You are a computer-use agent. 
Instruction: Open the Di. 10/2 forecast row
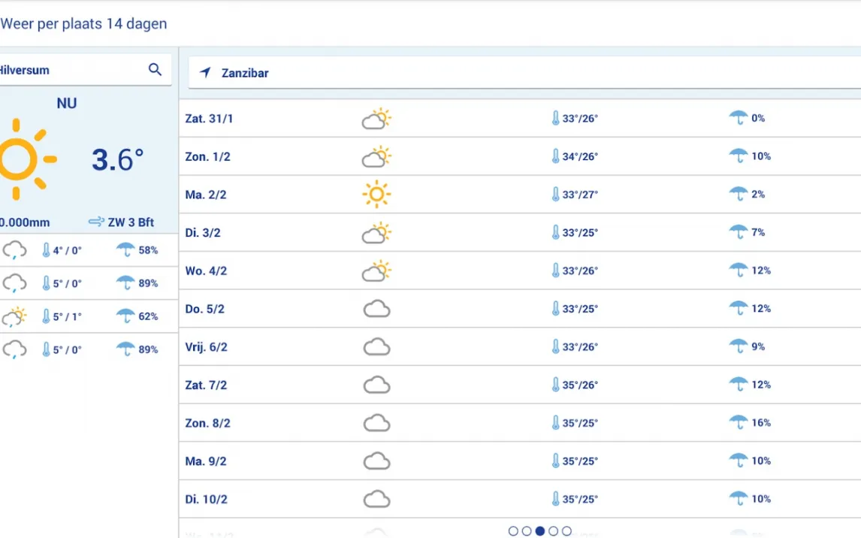click(x=520, y=499)
